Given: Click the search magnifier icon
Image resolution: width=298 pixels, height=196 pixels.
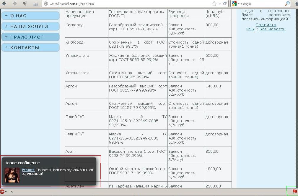Looking at the screenshot, I should pos(287,4).
